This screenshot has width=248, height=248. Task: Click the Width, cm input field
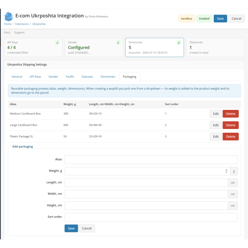146,194
